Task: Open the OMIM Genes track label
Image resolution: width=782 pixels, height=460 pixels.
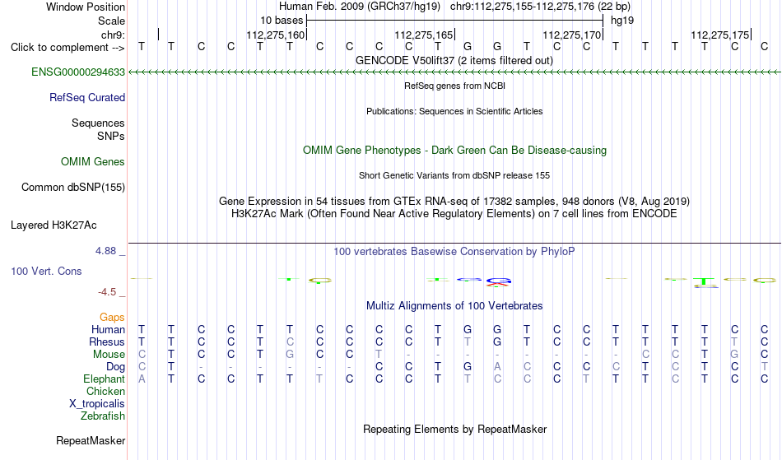Action: point(92,161)
